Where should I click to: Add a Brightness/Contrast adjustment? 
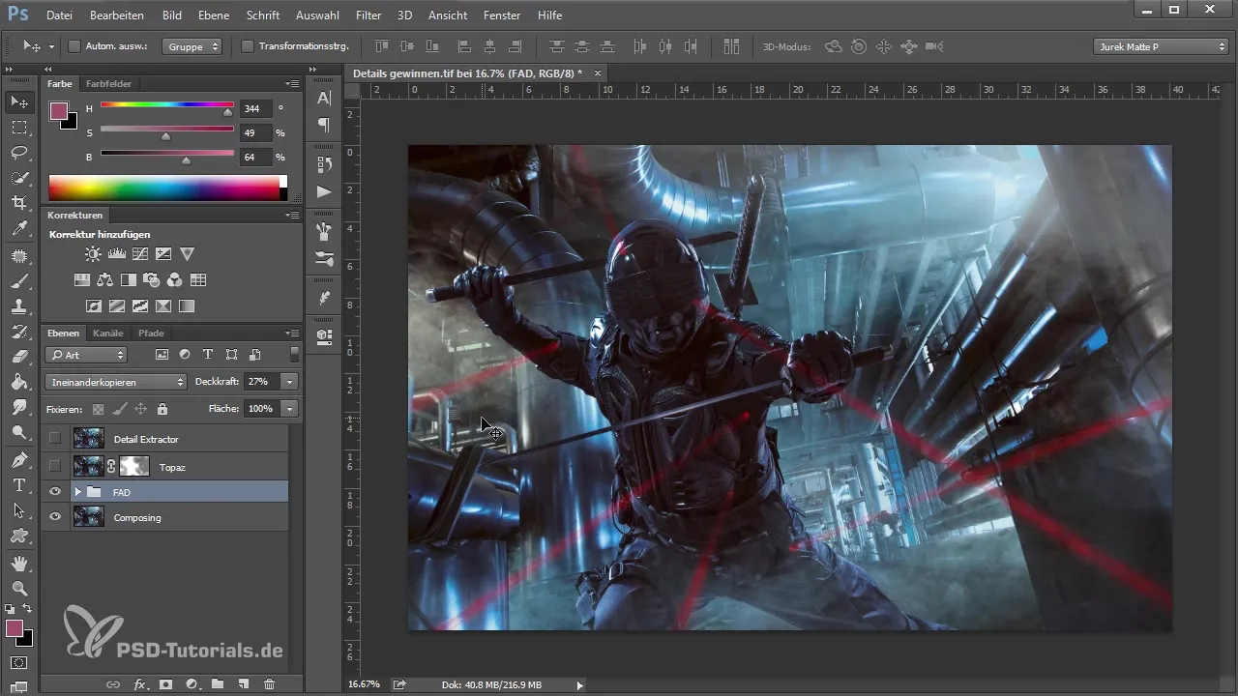[93, 254]
